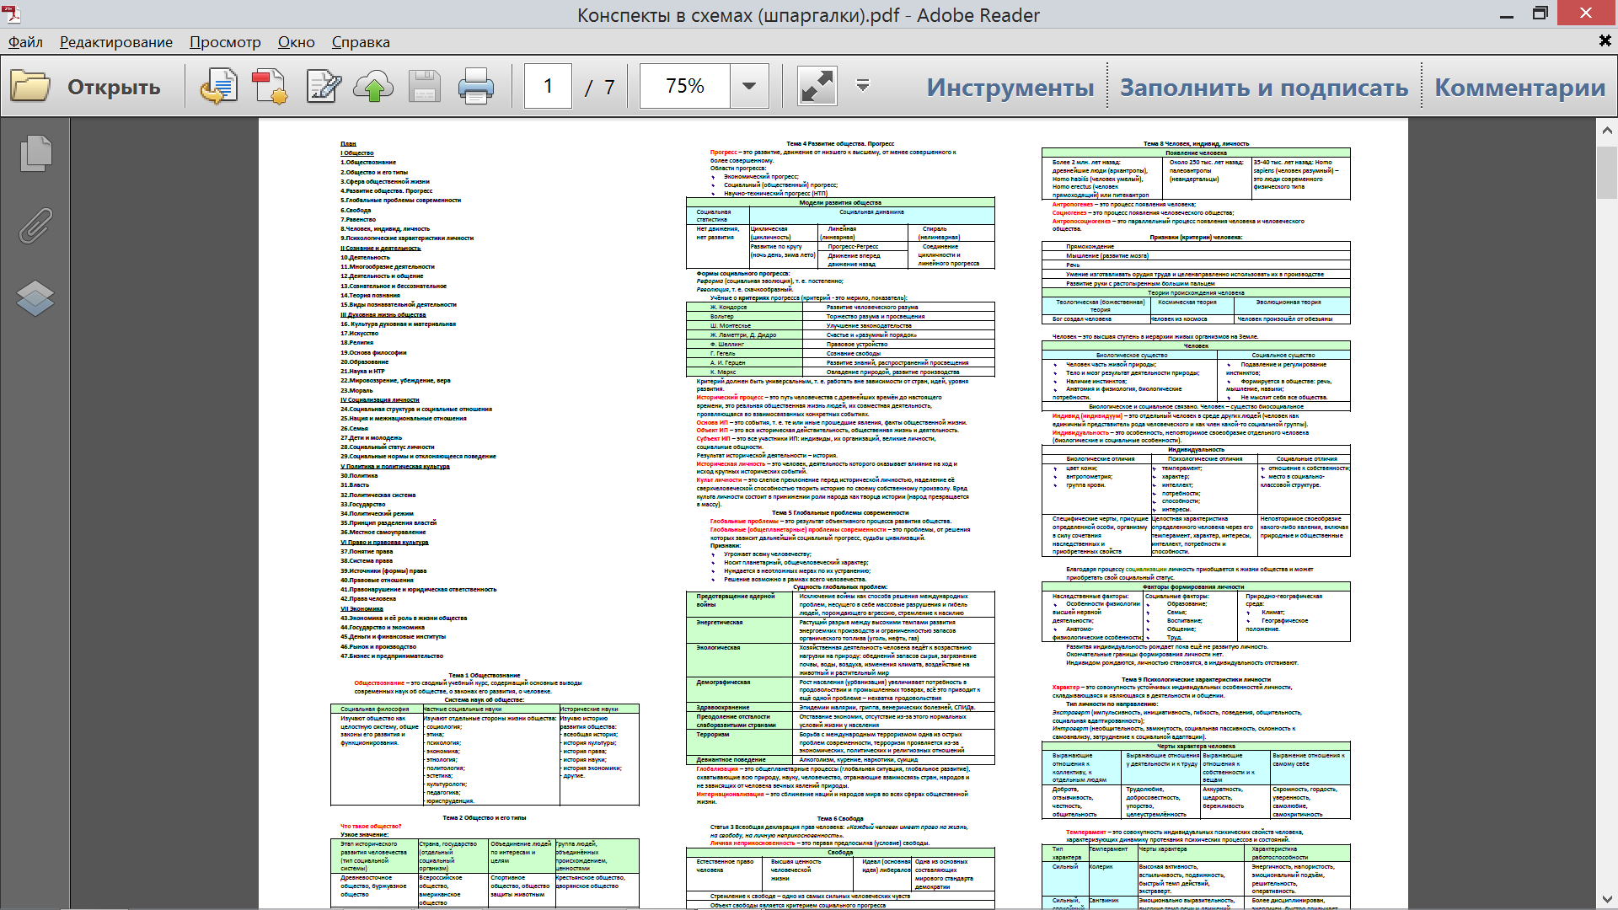Screen dimensions: 1618x910
Task: Click the save floppy disk icon
Action: point(425,86)
